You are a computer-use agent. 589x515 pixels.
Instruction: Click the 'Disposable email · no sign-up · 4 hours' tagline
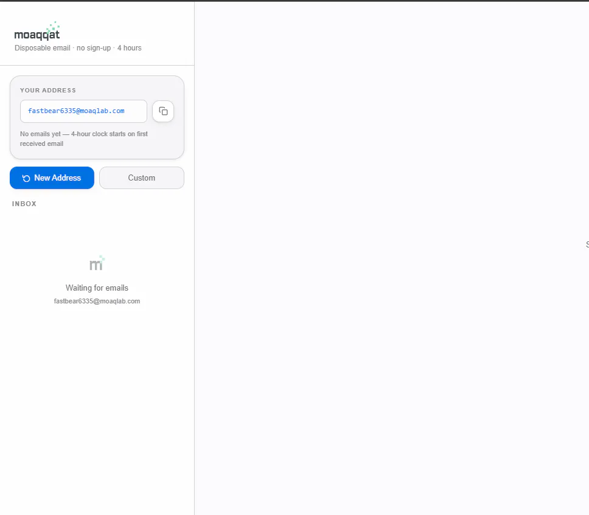tap(78, 48)
